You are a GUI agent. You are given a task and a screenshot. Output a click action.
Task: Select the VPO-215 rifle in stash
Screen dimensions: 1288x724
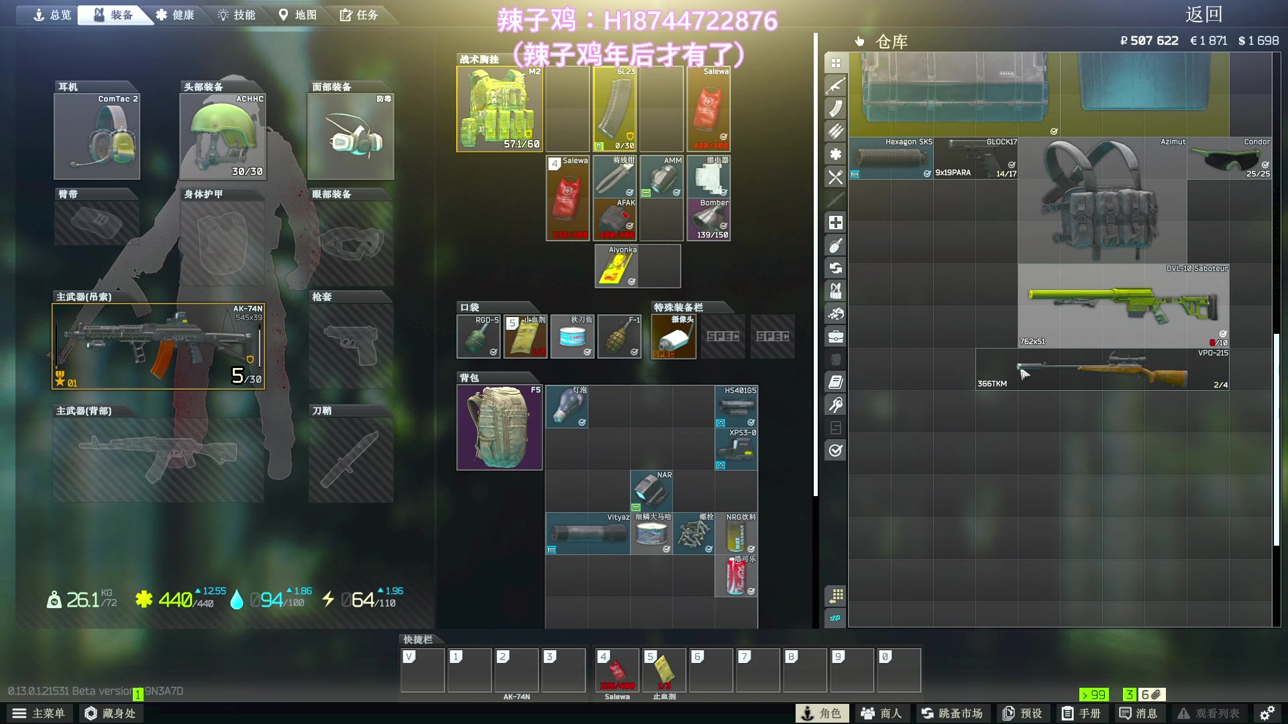point(1103,369)
